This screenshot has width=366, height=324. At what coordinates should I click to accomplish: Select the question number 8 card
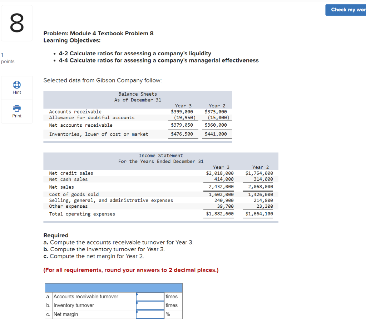17,23
